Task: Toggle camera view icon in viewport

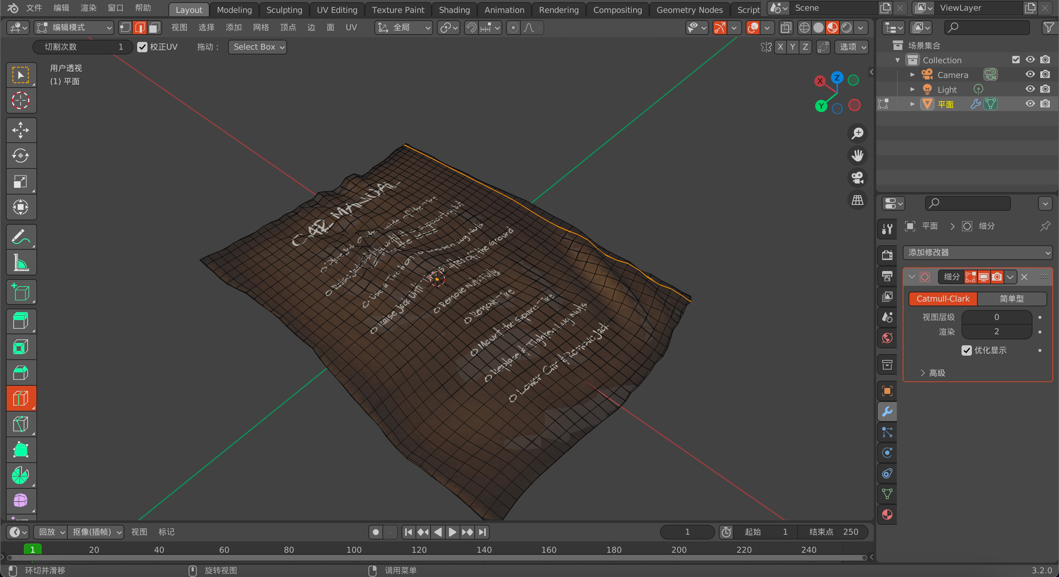Action: pos(857,177)
